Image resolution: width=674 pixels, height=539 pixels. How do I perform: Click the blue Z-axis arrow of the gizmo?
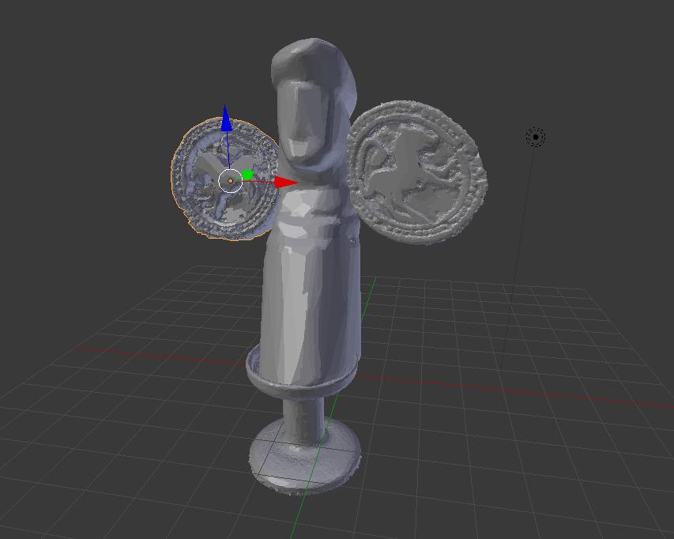pyautogui.click(x=227, y=121)
